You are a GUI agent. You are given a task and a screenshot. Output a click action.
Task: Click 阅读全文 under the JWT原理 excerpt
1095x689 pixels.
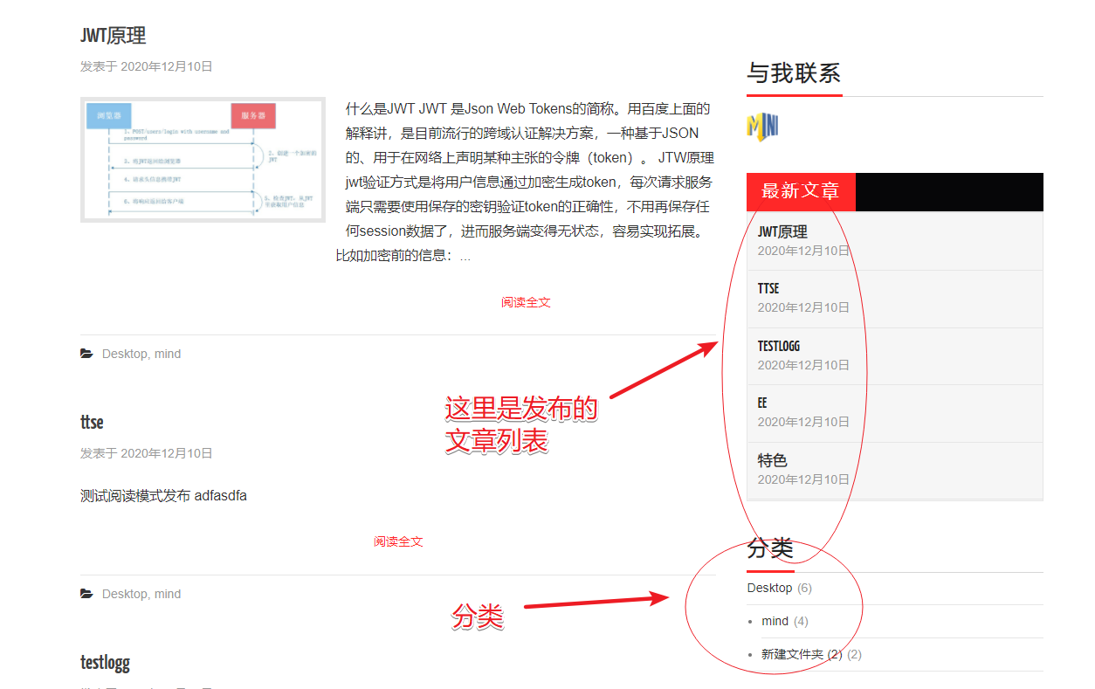pyautogui.click(x=526, y=302)
